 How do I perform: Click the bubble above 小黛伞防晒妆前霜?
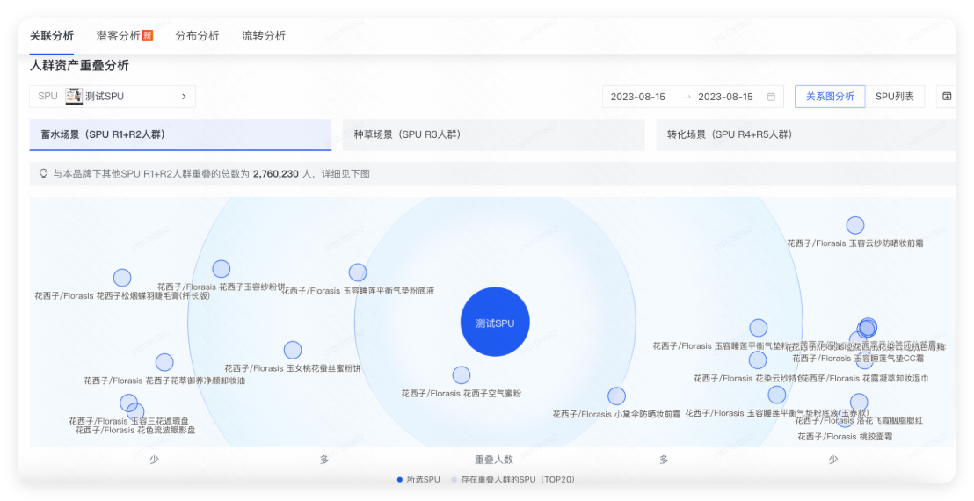(x=617, y=396)
